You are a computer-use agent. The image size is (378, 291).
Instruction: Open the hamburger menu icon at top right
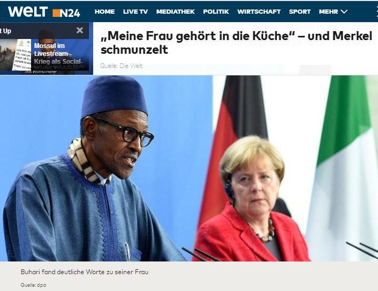coord(376,12)
